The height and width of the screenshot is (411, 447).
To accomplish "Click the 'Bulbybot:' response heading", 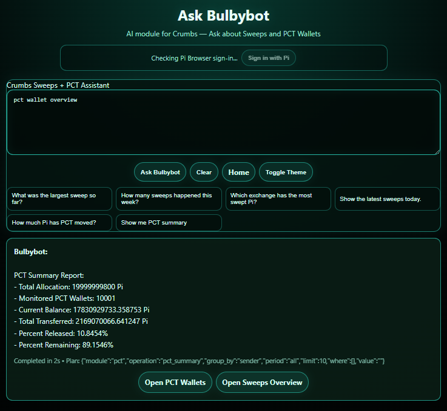I will point(31,252).
